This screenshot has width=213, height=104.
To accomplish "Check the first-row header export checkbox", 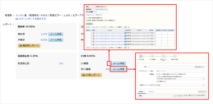I will (x=86, y=18).
